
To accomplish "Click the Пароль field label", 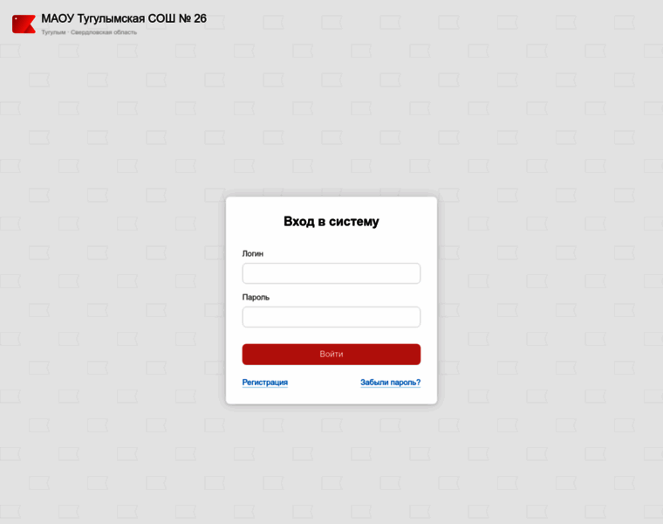I will 256,297.
